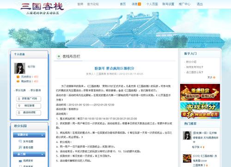The height and width of the screenshot is (167, 231).
Task: Click the orange icon beside 三国推荐 3
Action: [x=207, y=165]
